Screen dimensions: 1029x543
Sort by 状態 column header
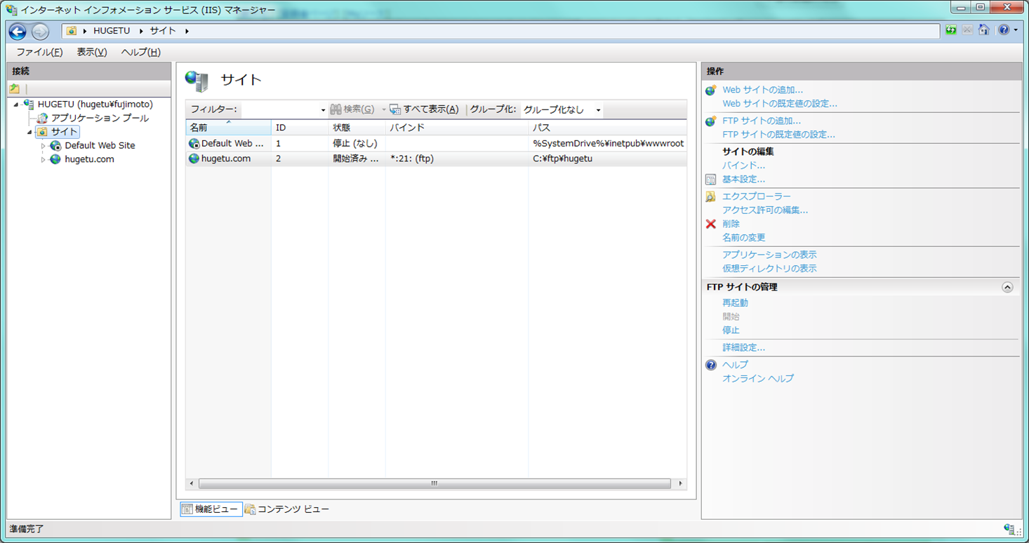[x=357, y=128]
